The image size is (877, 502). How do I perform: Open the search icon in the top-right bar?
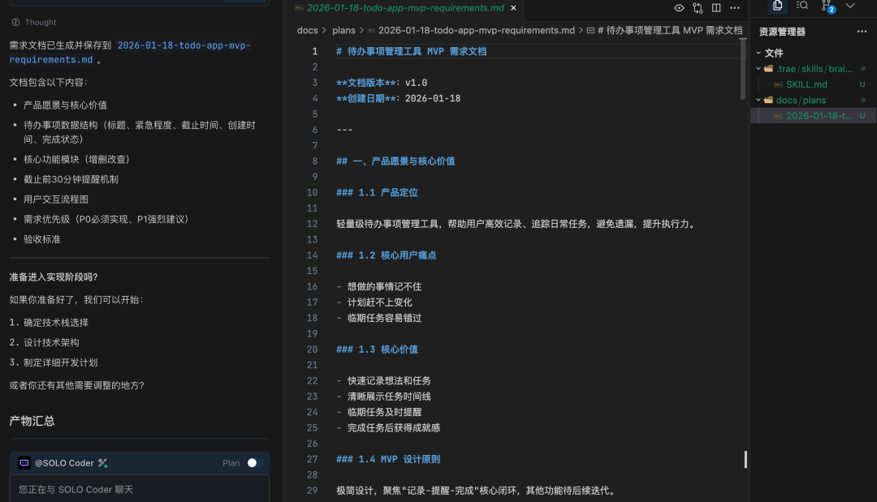(x=802, y=6)
